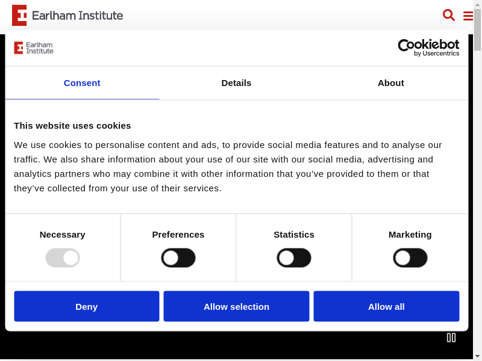Enable the Statistics cookies toggle
482x361 pixels.
(x=294, y=258)
